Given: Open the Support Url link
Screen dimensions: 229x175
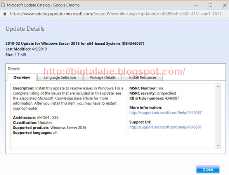Looking at the screenshot, I should click(165, 127).
